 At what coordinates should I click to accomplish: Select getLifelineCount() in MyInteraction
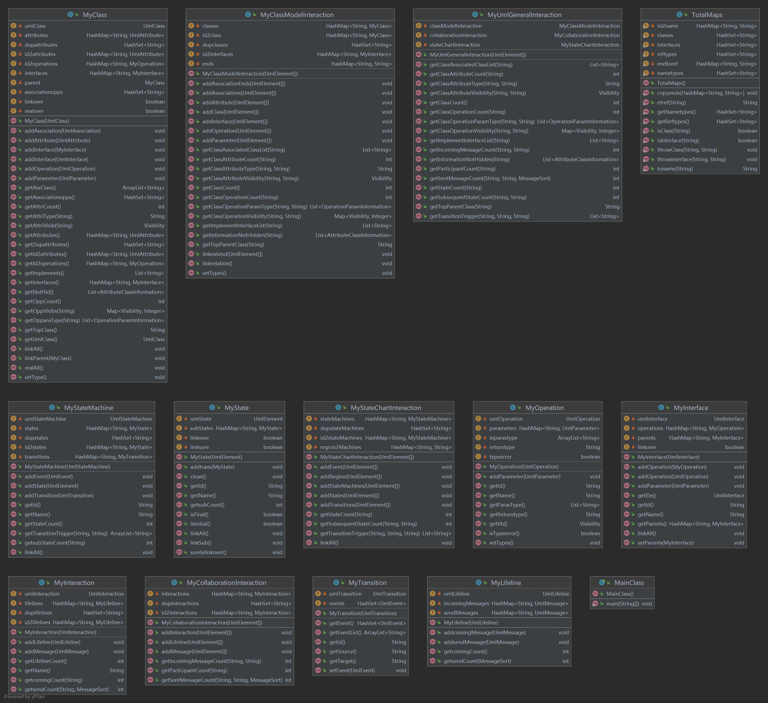[x=67, y=661]
